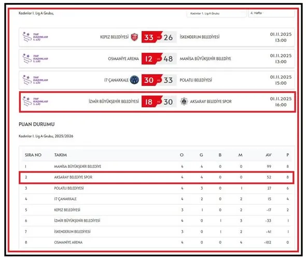Click the 12 score of Osmaniye Arena
The height and width of the screenshot is (259, 306).
point(149,59)
